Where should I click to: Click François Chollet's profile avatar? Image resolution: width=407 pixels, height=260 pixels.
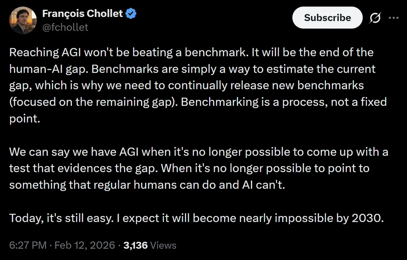click(x=23, y=20)
